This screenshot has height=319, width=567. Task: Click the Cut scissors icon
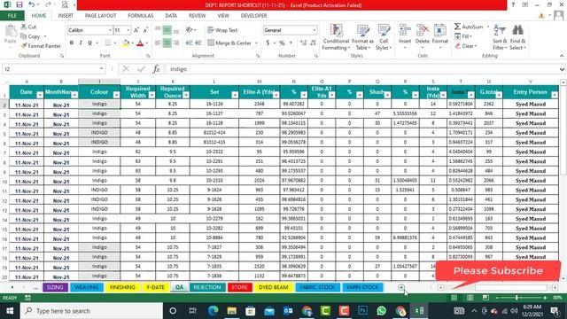[24, 27]
